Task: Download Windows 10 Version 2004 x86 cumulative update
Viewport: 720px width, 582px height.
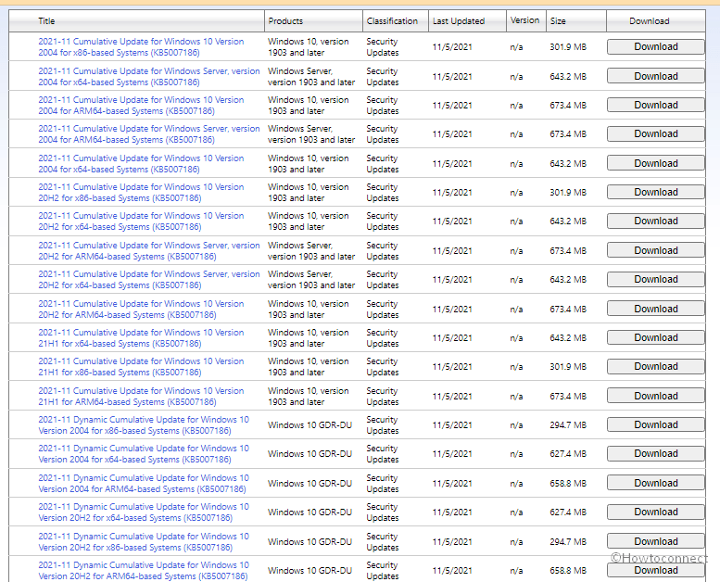Action: [x=655, y=47]
